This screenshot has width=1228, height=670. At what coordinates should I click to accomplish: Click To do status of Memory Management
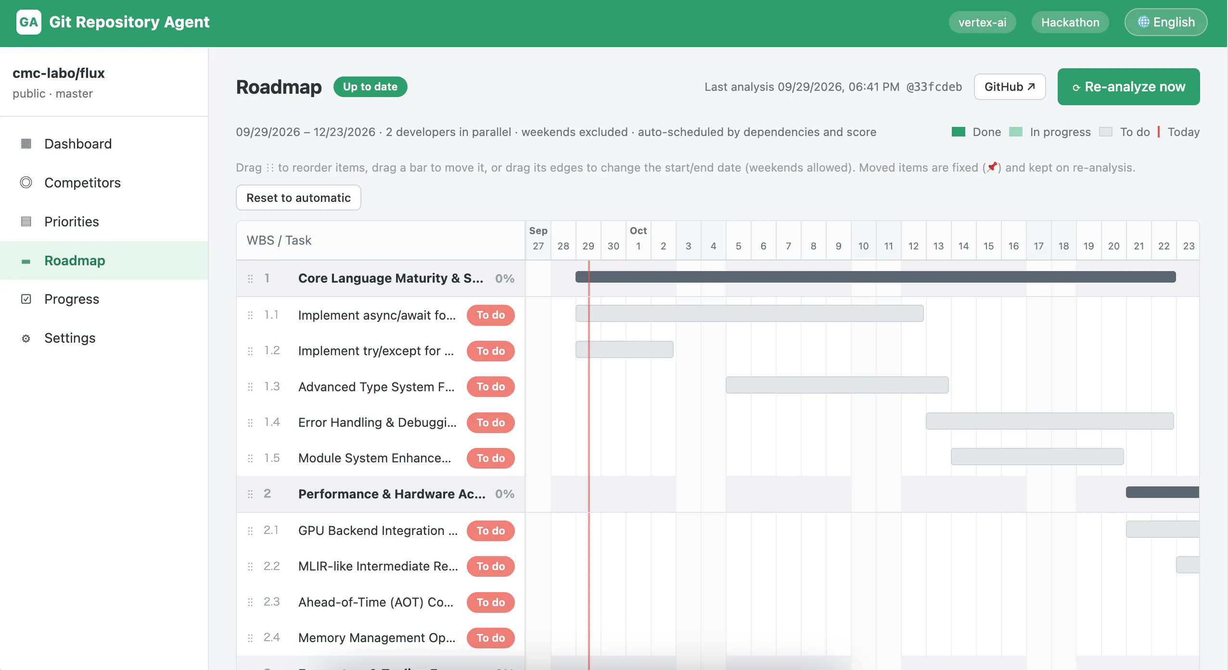click(x=491, y=638)
